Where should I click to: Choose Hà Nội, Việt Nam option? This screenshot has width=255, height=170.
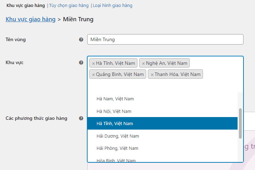114,111
